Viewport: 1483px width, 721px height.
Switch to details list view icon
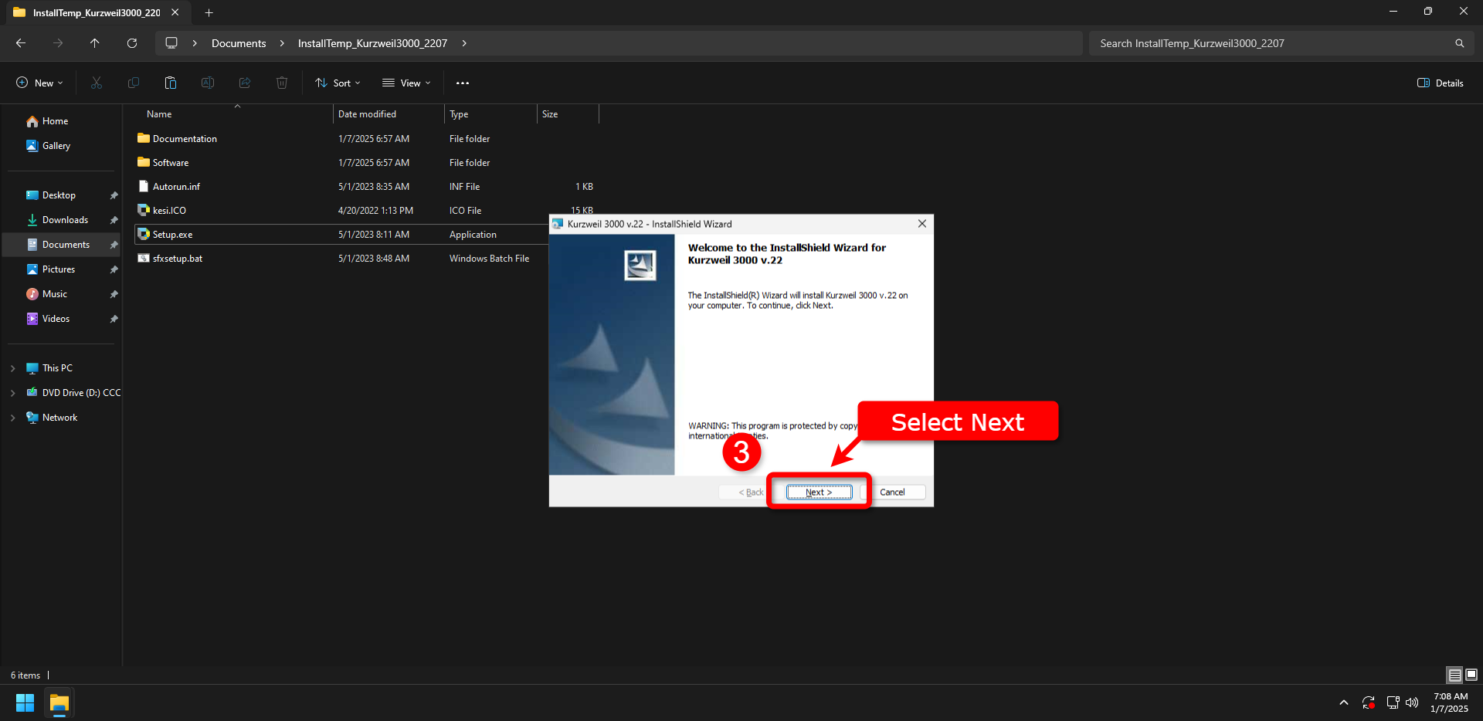click(x=1454, y=675)
